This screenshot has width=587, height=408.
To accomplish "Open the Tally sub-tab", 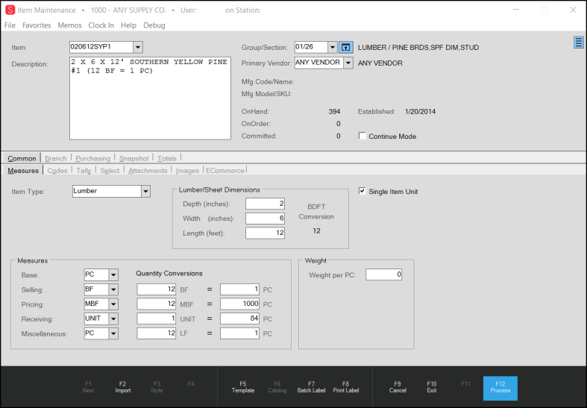I will coord(84,170).
